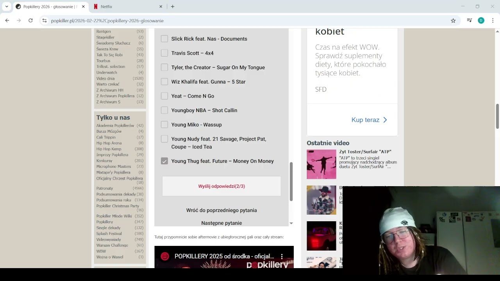Open Warsaw Challenge link

pyautogui.click(x=112, y=245)
